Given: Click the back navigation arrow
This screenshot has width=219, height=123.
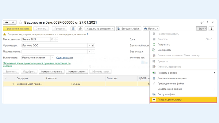Looking at the screenshot, I should coord(6,22).
